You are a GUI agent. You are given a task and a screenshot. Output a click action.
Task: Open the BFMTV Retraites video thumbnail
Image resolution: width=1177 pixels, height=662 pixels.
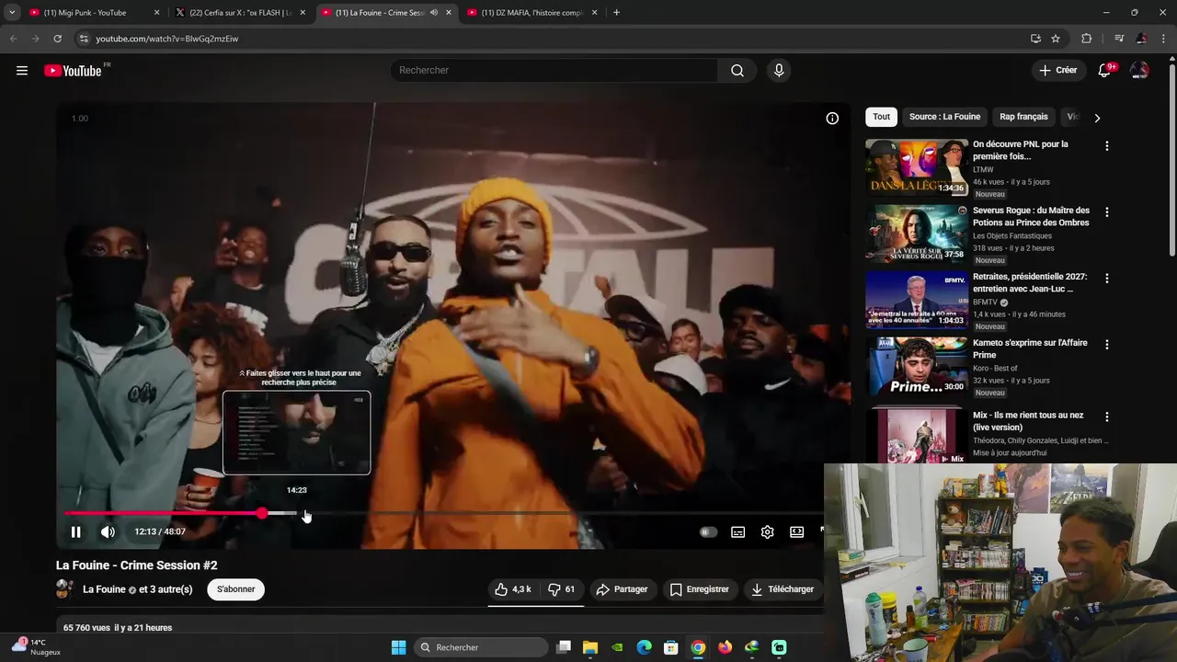[917, 300]
